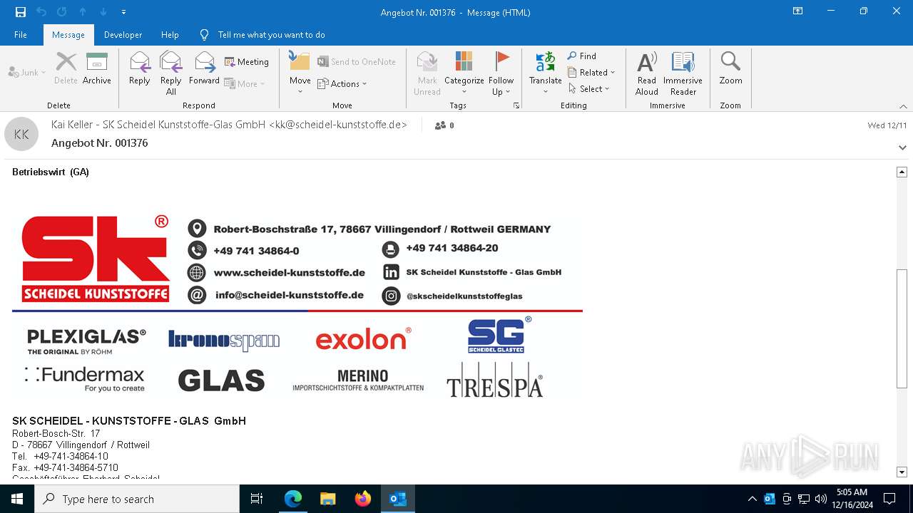Screen dimensions: 913x513
Task: Click the Tell me what you want to do box
Action: 271,35
